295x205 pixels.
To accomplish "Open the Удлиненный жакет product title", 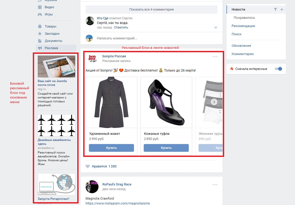I will pos(104,134).
